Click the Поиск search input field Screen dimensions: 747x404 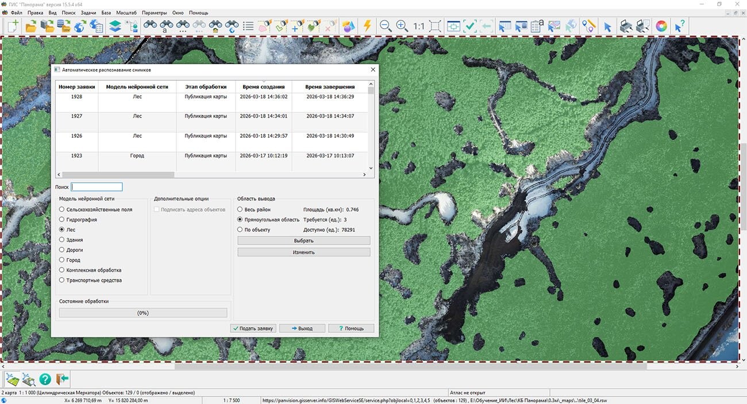[x=97, y=187]
